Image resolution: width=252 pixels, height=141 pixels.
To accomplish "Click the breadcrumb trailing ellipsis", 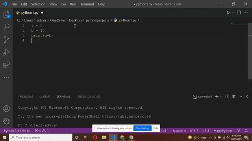I will tap(142, 20).
